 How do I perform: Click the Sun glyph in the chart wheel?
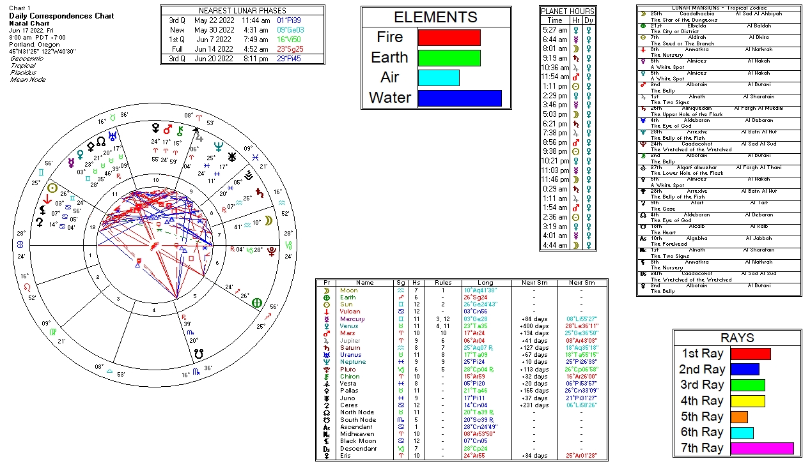pos(53,188)
